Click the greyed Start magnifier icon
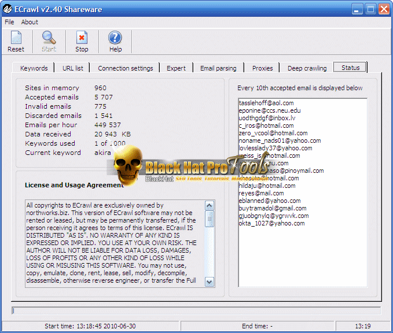 pos(49,38)
